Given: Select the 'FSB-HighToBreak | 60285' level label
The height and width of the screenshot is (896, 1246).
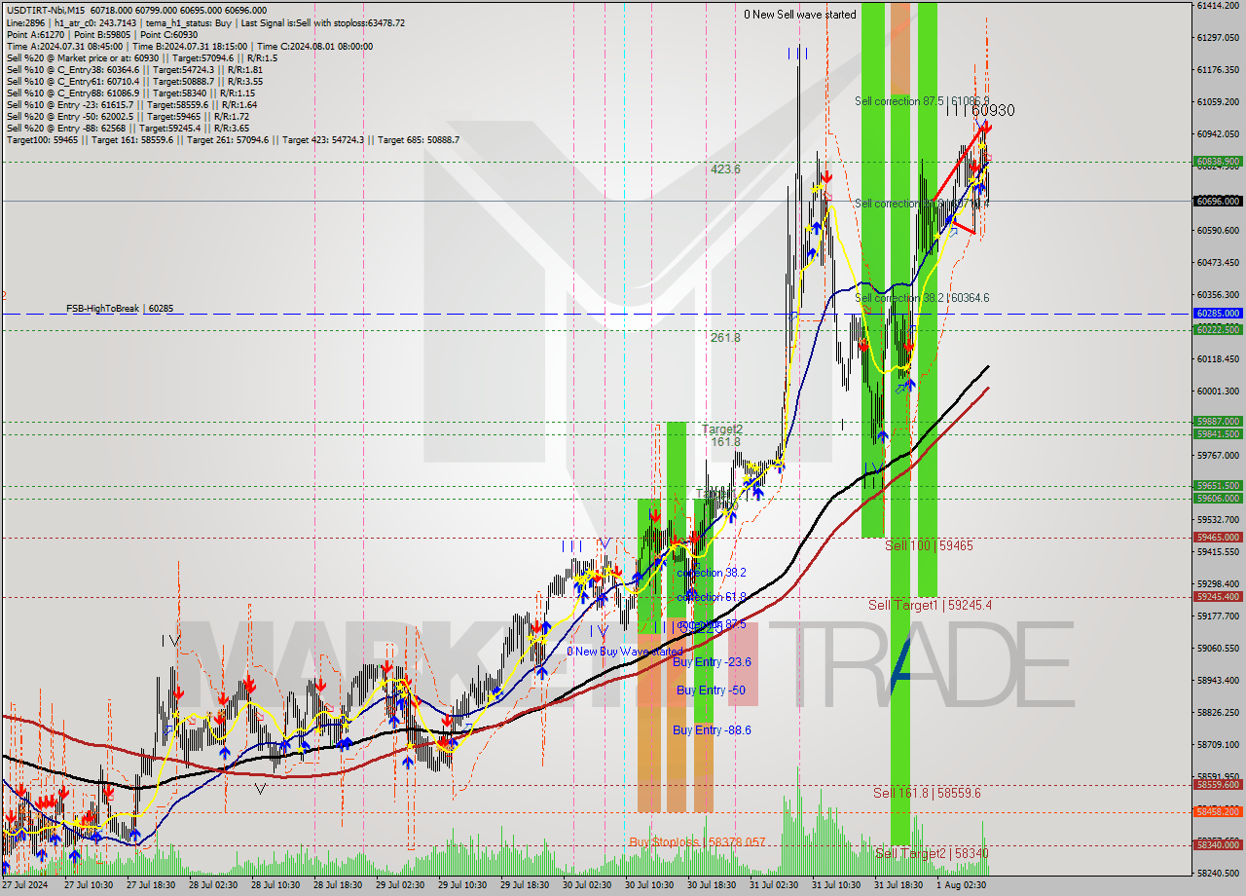Looking at the screenshot, I should [120, 309].
